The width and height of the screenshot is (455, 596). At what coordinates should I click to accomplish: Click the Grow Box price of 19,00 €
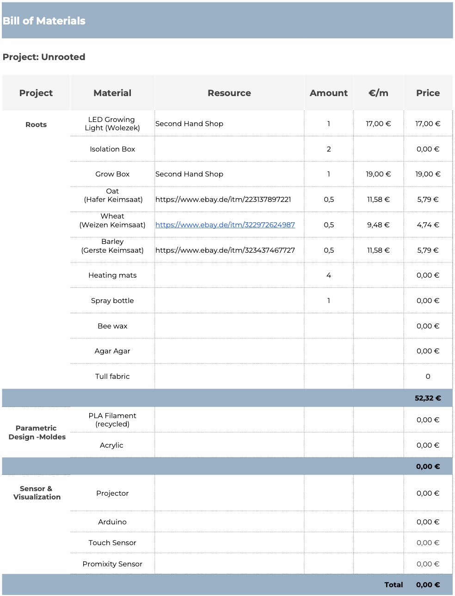pos(428,174)
